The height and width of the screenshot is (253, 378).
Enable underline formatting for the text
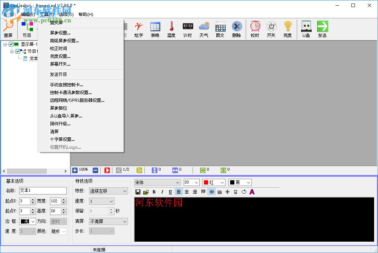coord(171,192)
